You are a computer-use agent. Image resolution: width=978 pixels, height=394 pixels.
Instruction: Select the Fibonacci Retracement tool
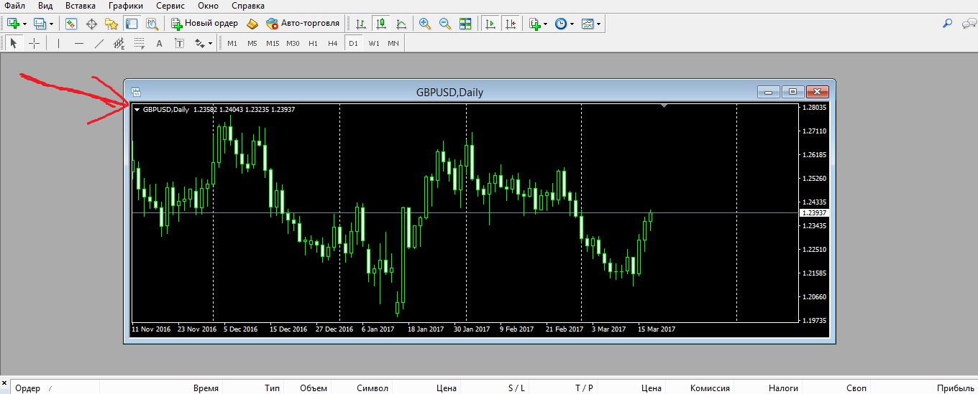tap(140, 43)
